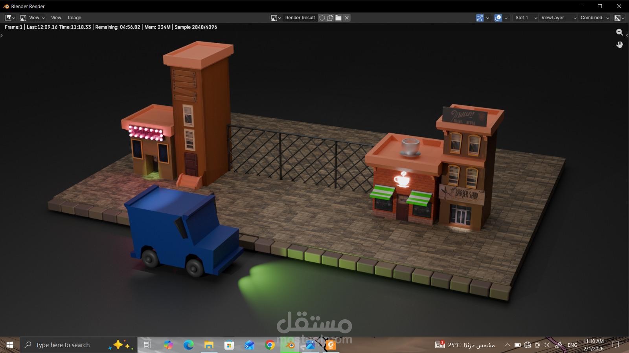Click the Mem: 234M status text
The height and width of the screenshot is (353, 629).
pos(157,27)
